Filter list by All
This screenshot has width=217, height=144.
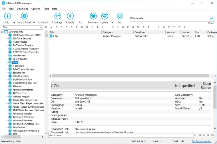tap(46, 27)
